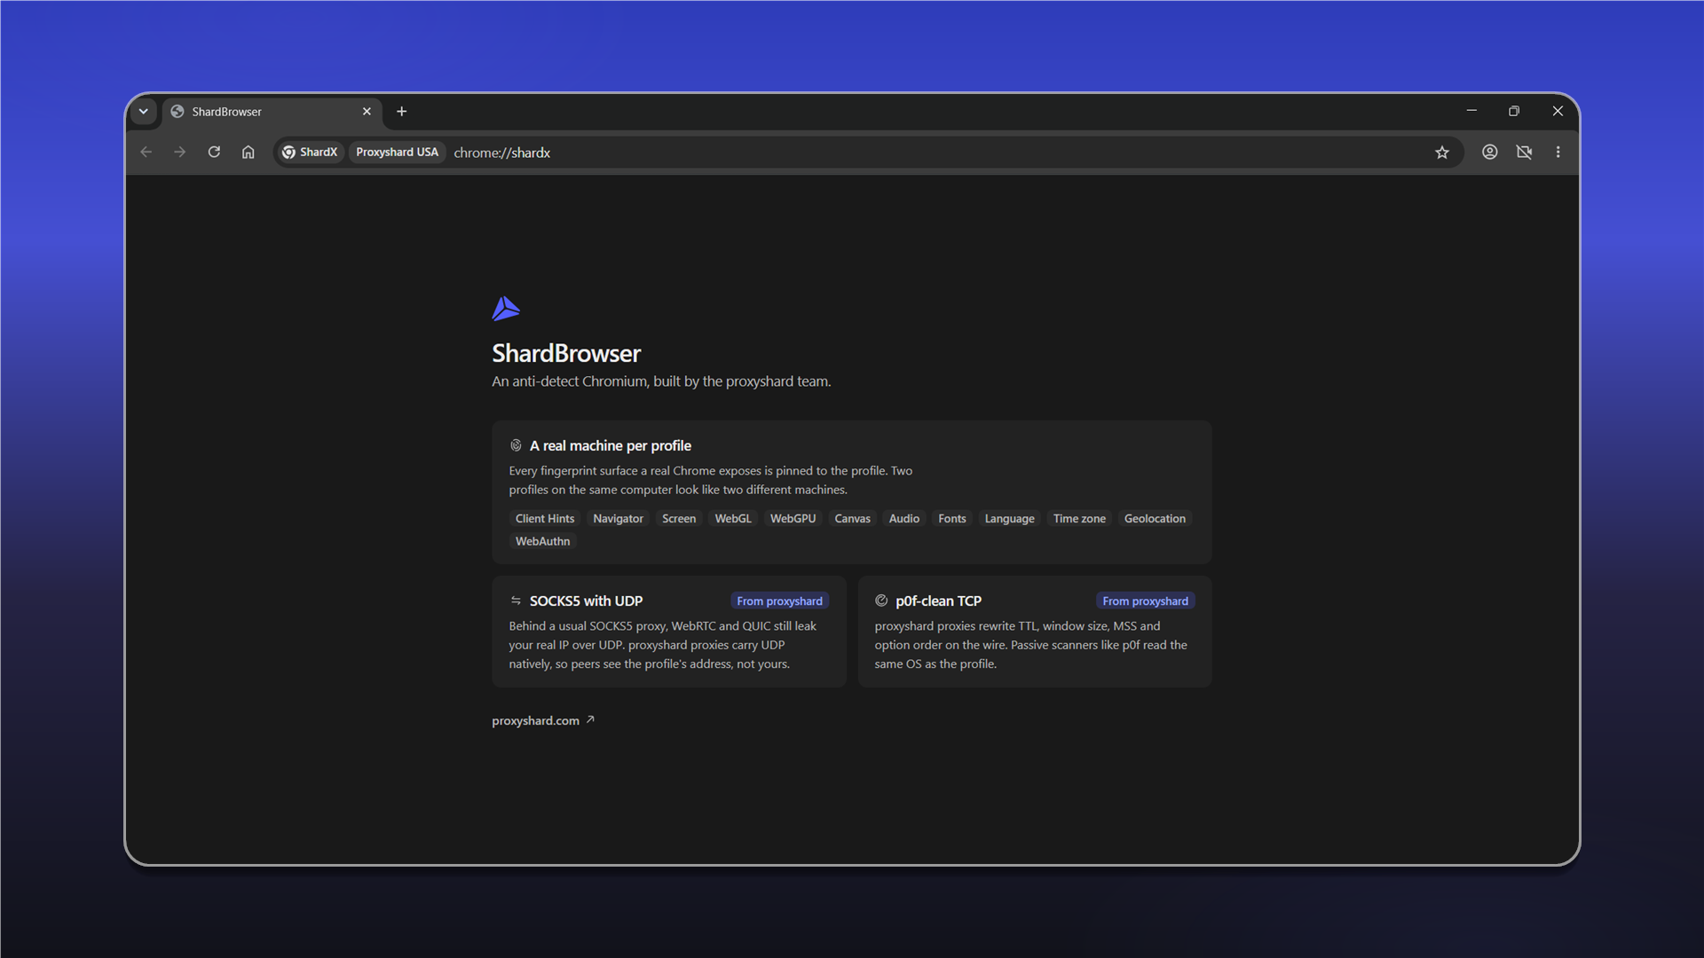Viewport: 1704px width, 958px height.
Task: Click the 'Screen' tag
Action: pos(679,519)
